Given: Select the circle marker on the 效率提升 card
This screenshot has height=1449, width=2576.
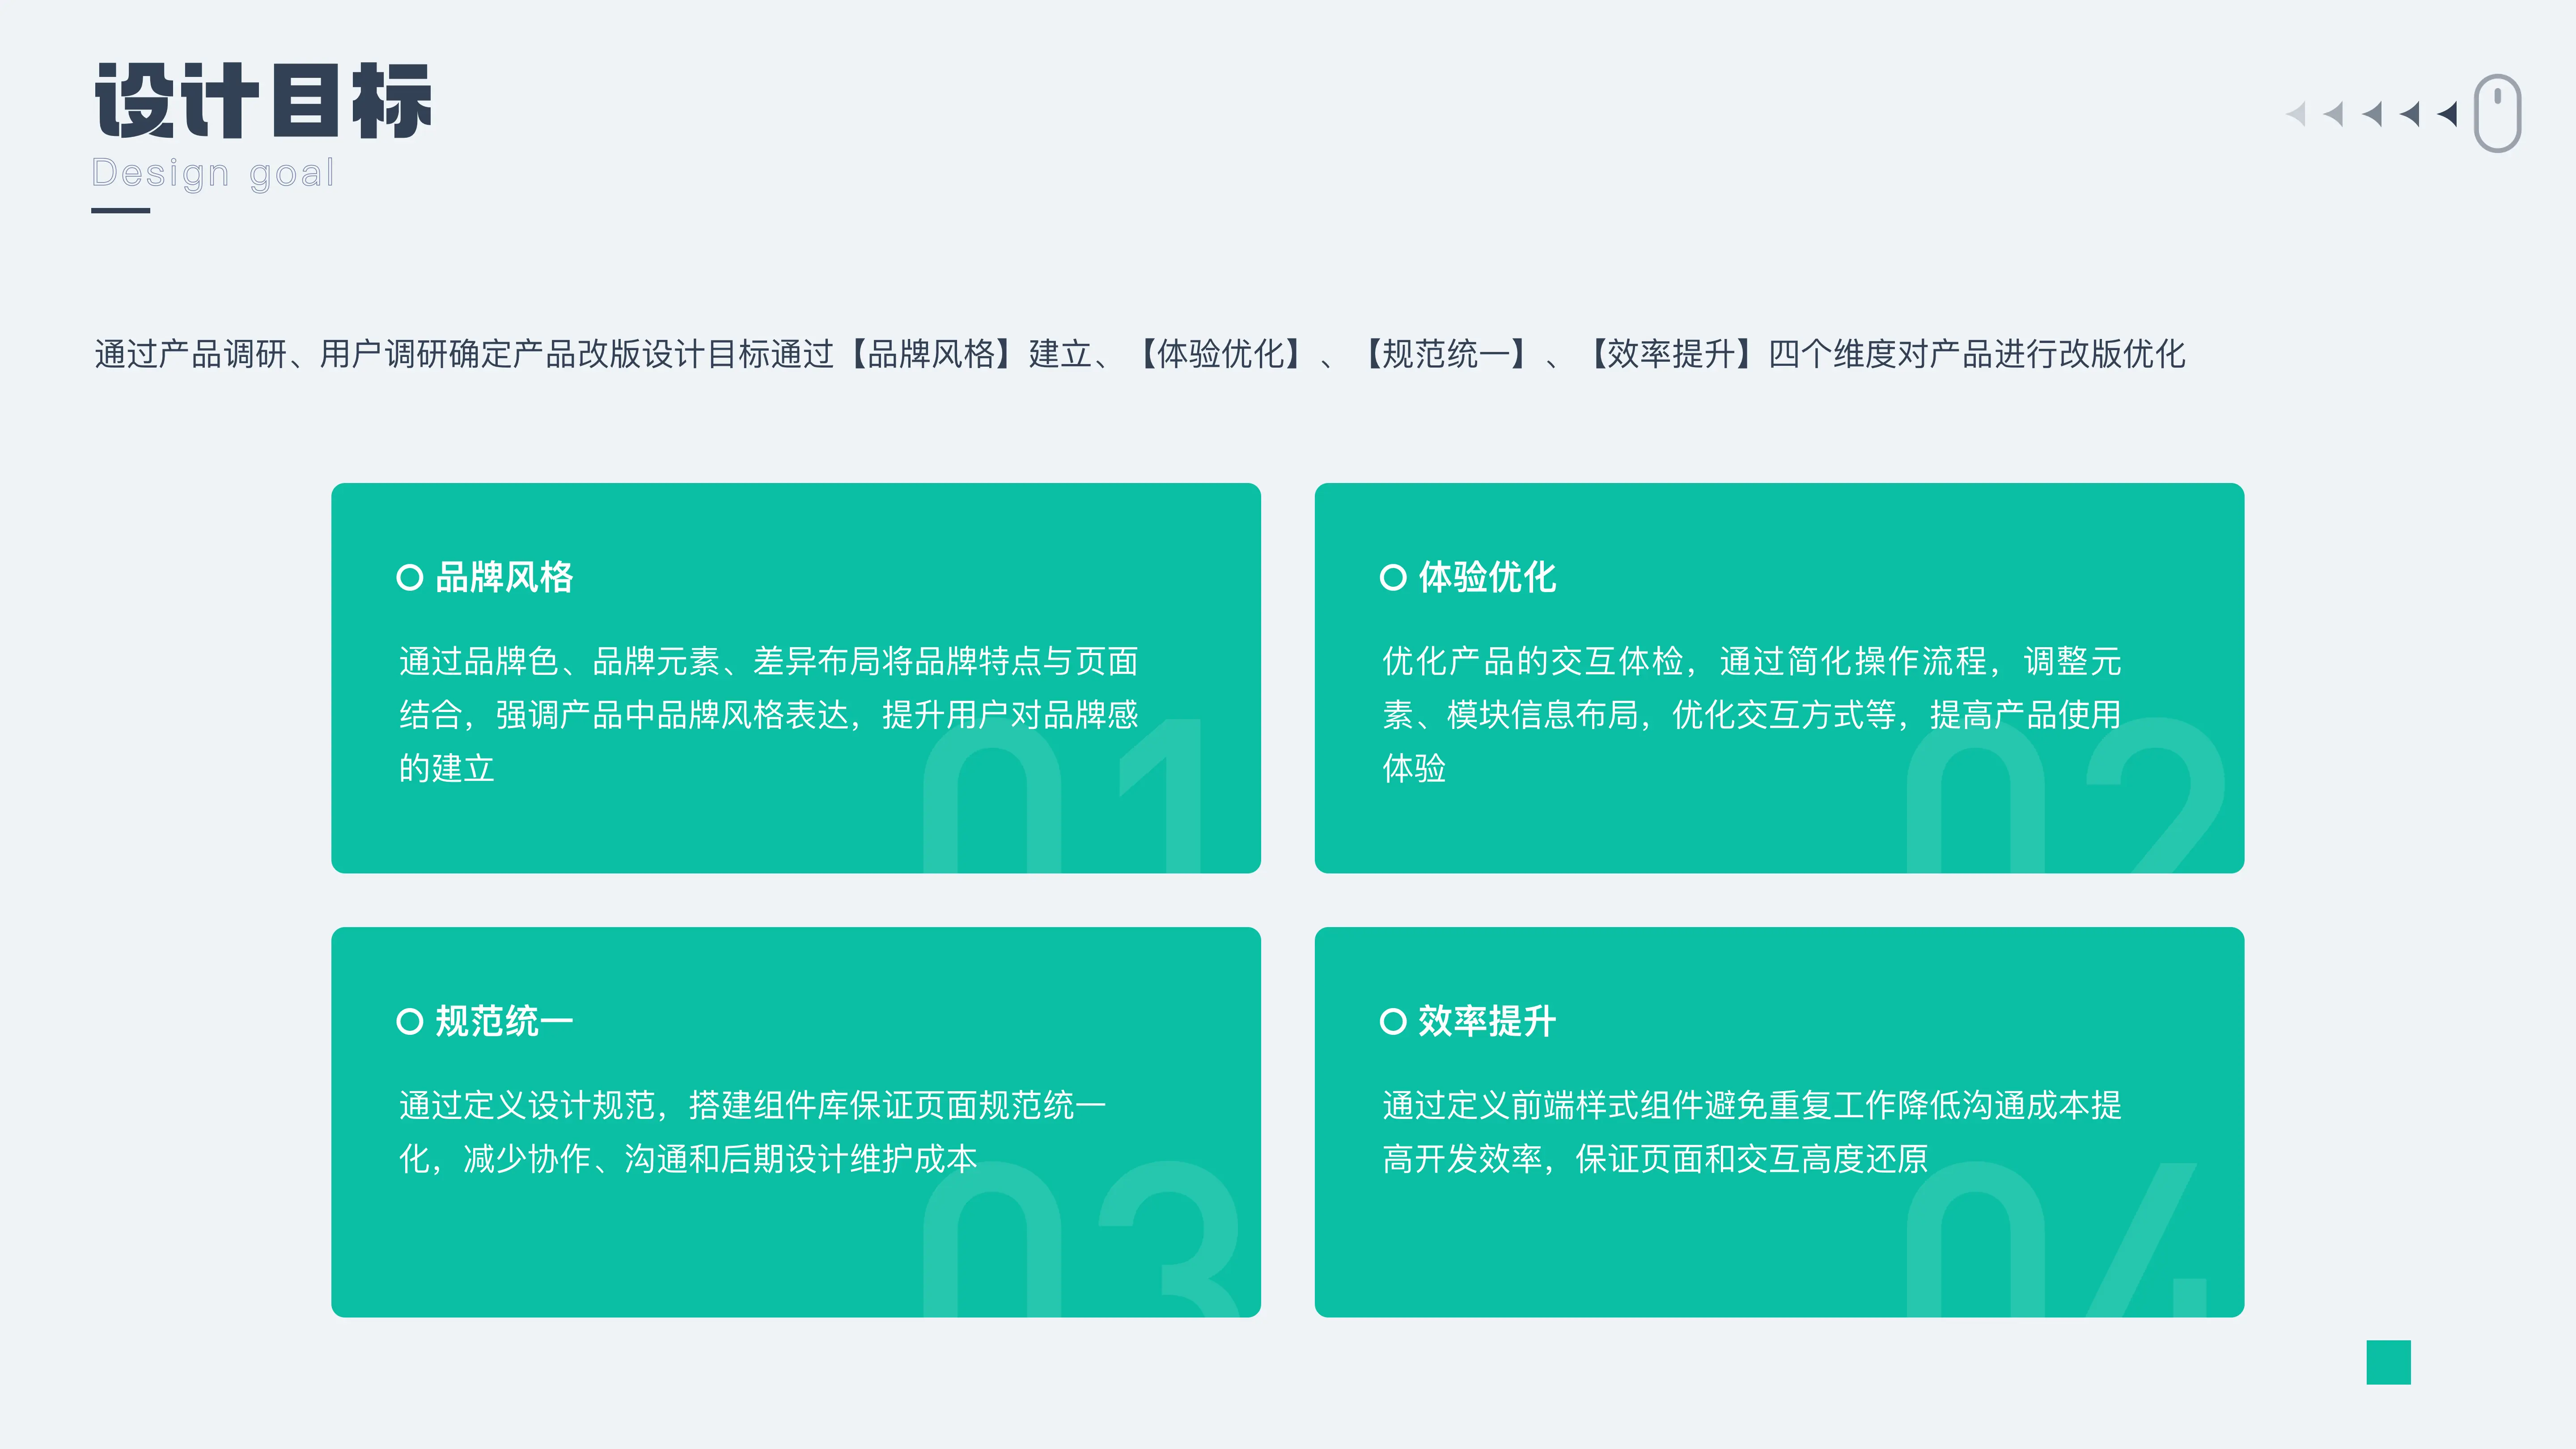Looking at the screenshot, I should 1393,1022.
